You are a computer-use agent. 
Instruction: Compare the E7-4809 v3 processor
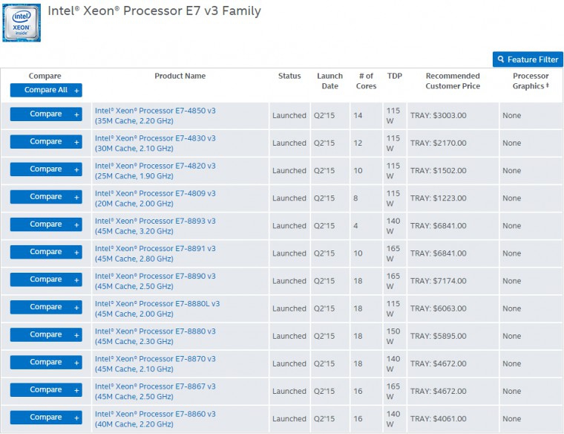[46, 197]
